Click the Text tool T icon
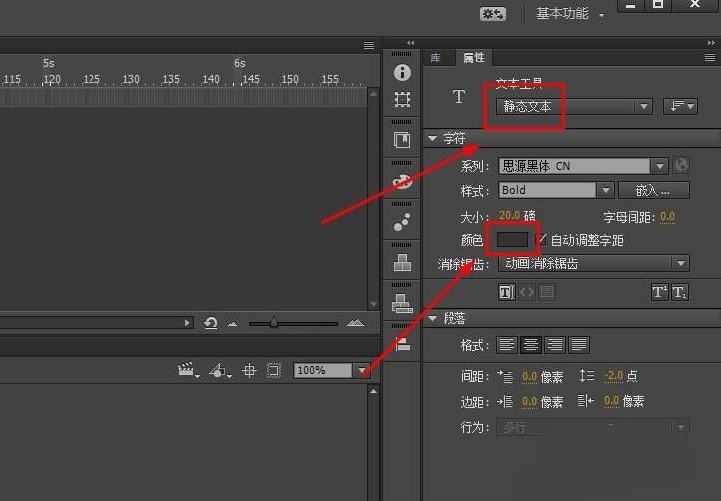The width and height of the screenshot is (721, 501). point(458,97)
